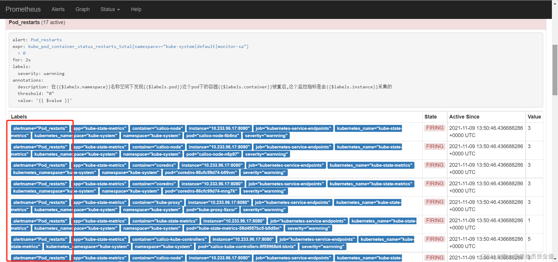Click pod="kube-proxy-5zxsr" label badge

212,210
